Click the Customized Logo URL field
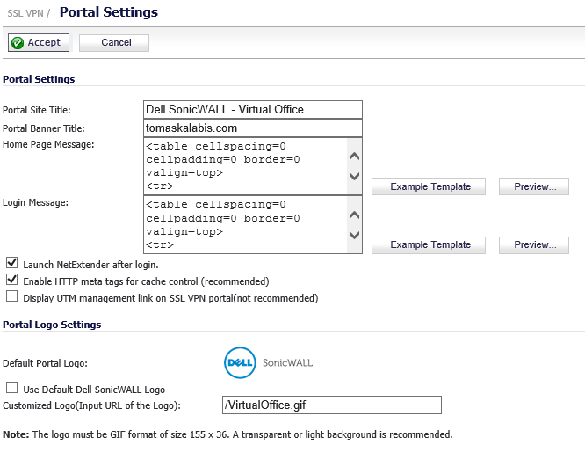This screenshot has height=467, width=585. 332,405
